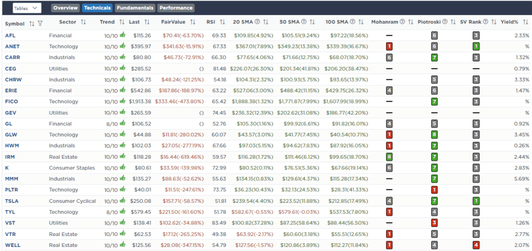
Task: Open the CARR symbol link
Action: (11, 57)
